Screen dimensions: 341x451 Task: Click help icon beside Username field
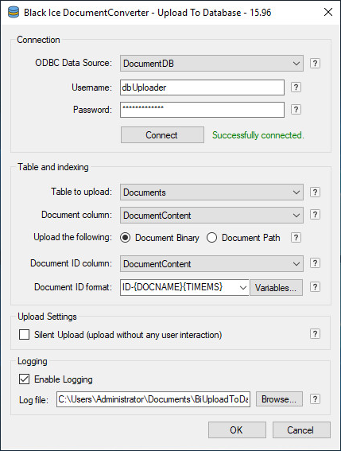click(x=296, y=87)
